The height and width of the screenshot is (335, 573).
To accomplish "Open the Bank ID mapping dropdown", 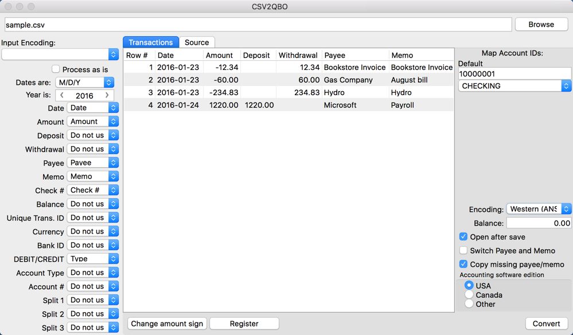I will point(93,245).
